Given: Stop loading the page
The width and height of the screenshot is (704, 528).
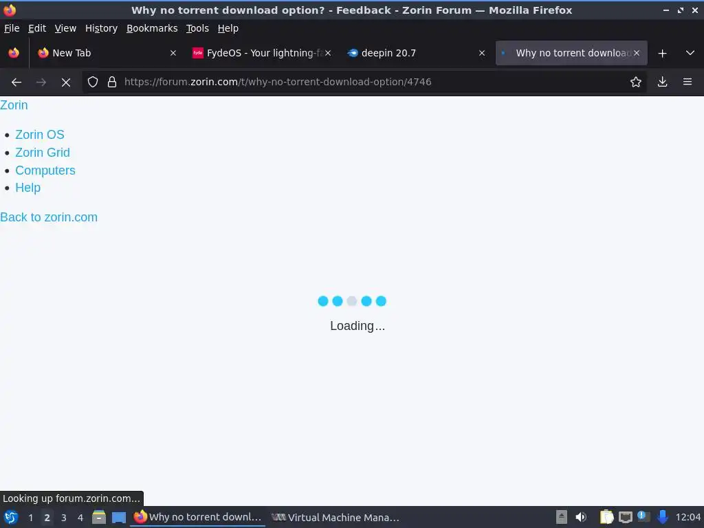Looking at the screenshot, I should pyautogui.click(x=65, y=82).
